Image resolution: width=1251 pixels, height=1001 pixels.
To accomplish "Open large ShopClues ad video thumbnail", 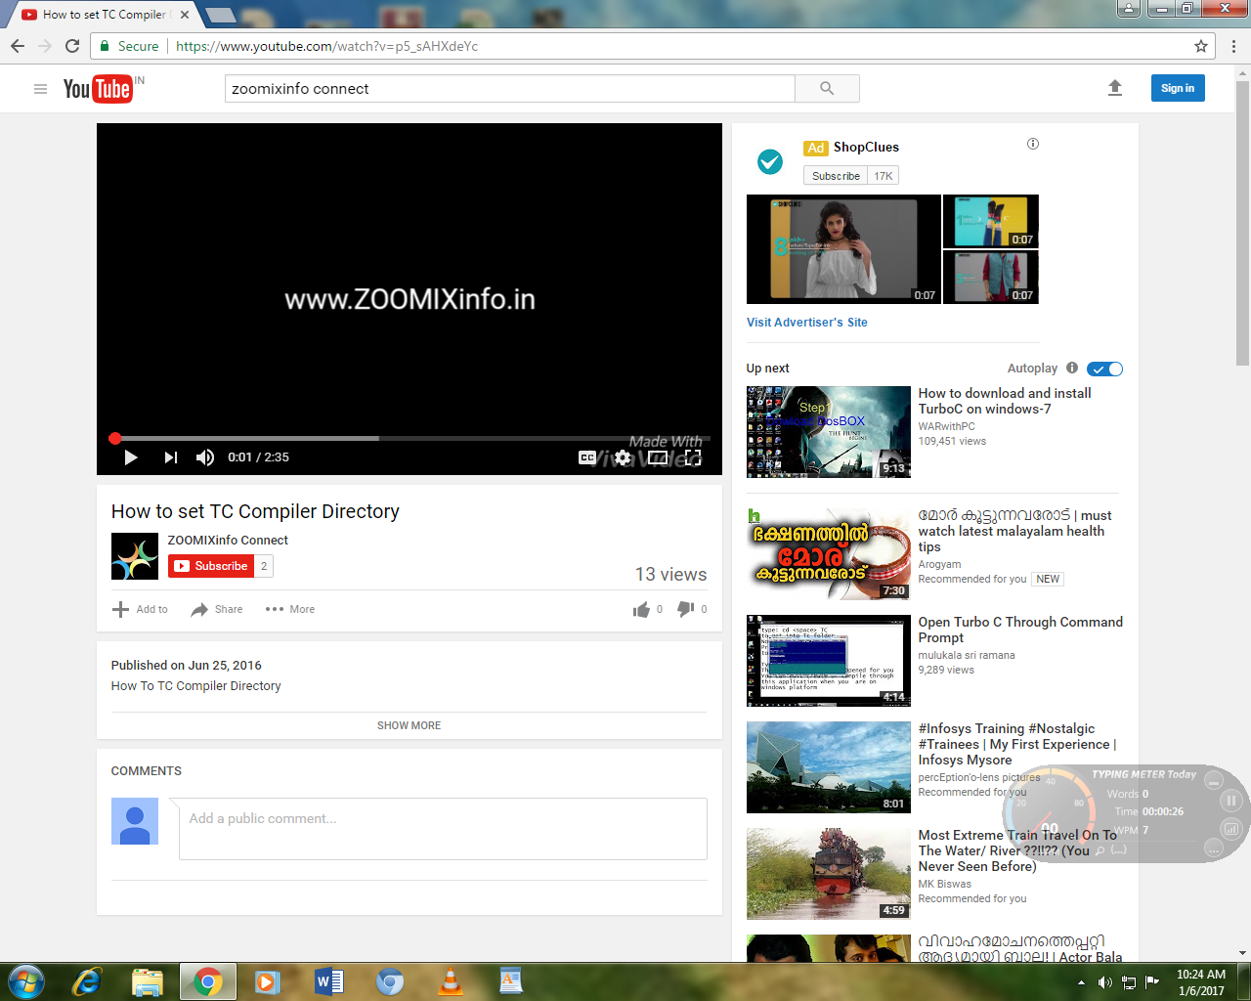I will 843,249.
